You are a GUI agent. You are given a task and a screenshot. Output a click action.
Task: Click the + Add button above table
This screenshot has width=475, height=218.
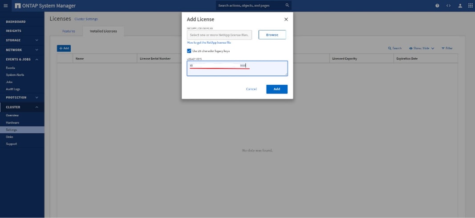[64, 48]
